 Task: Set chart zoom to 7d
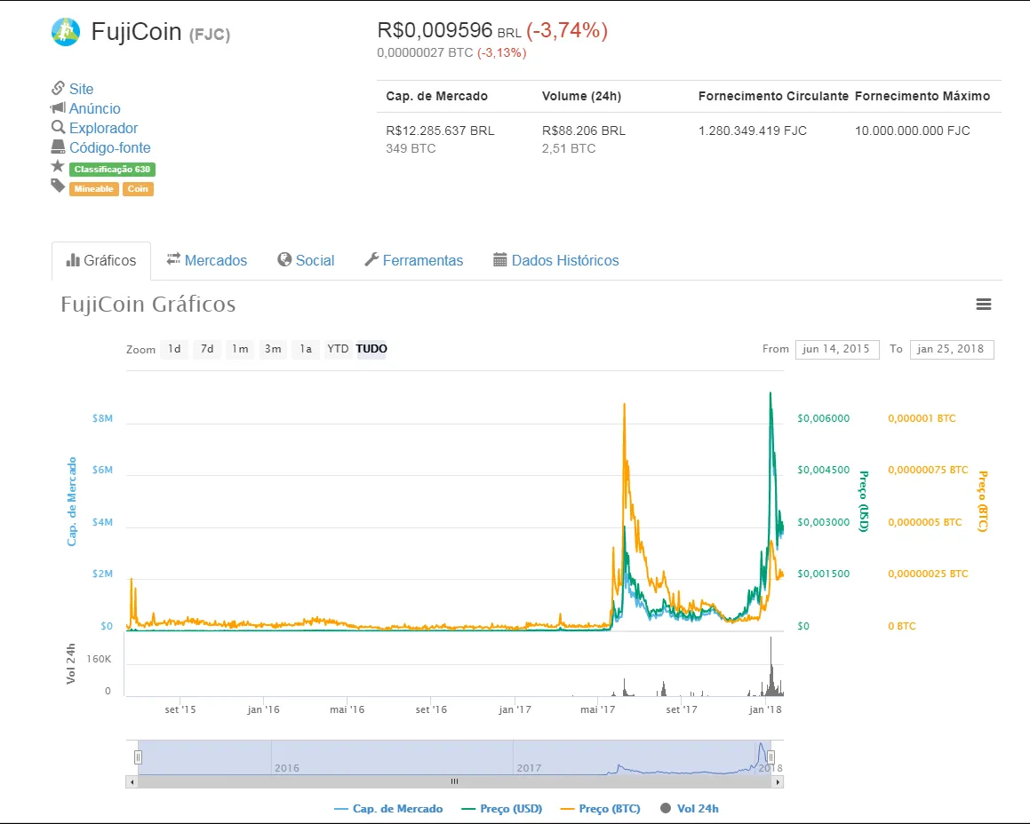pyautogui.click(x=207, y=349)
